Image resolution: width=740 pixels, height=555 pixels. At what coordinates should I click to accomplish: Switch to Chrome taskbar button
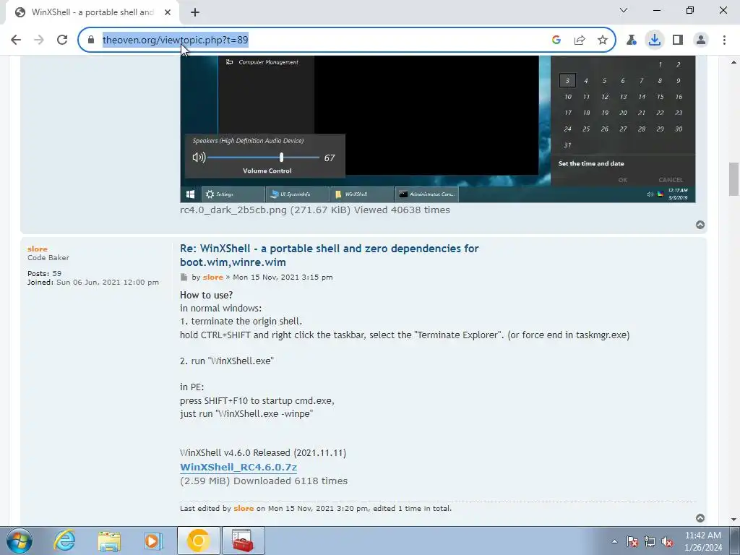(x=198, y=541)
